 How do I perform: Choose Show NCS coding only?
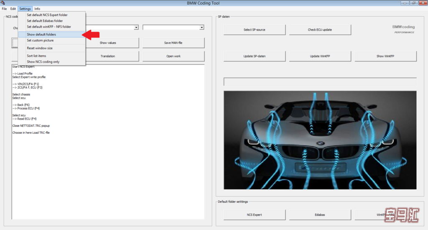tap(52, 62)
